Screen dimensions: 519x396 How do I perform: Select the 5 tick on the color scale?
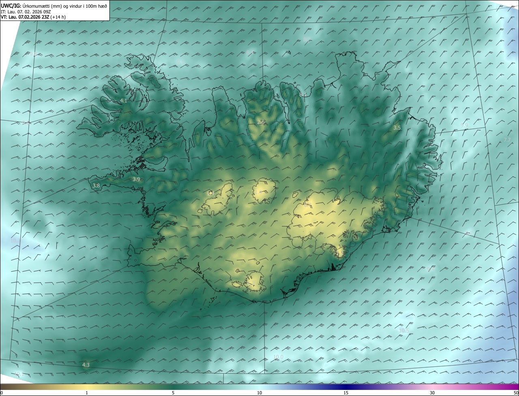(x=173, y=393)
